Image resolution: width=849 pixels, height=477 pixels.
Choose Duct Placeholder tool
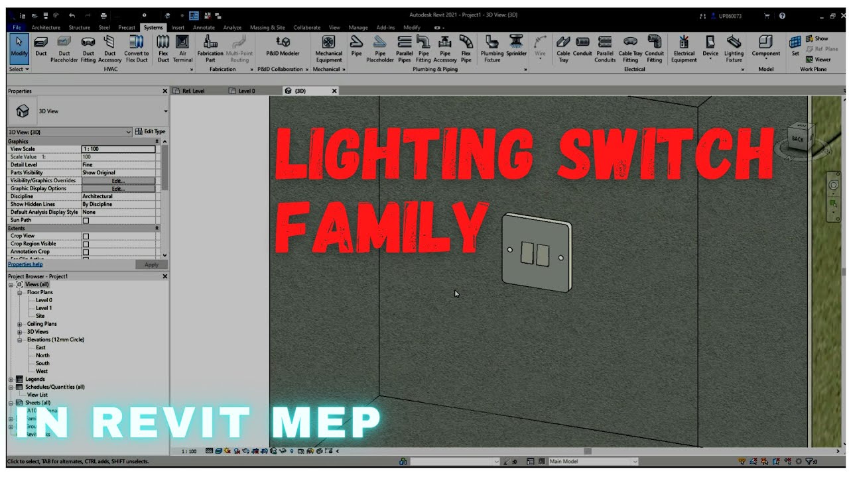point(64,48)
